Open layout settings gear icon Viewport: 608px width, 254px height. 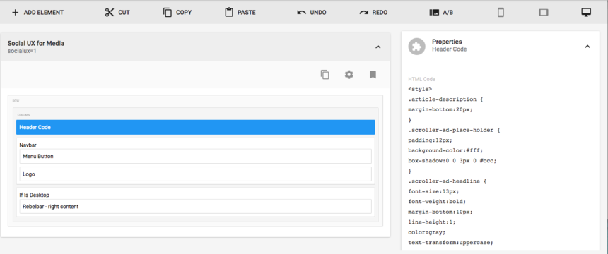[x=349, y=74]
